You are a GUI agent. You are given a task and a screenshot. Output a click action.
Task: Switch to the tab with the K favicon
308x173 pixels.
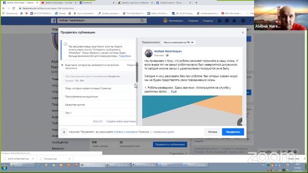point(135,3)
